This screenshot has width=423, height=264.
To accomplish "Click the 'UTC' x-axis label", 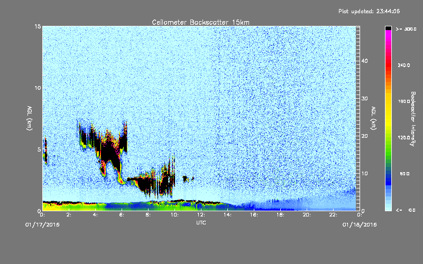I will click(x=201, y=222).
